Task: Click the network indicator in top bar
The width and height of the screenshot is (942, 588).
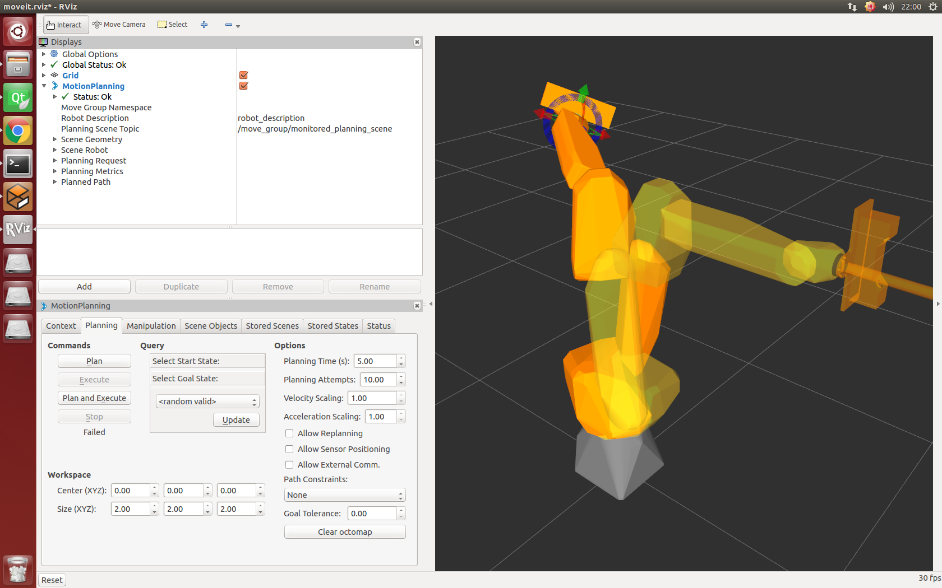Action: [x=852, y=7]
